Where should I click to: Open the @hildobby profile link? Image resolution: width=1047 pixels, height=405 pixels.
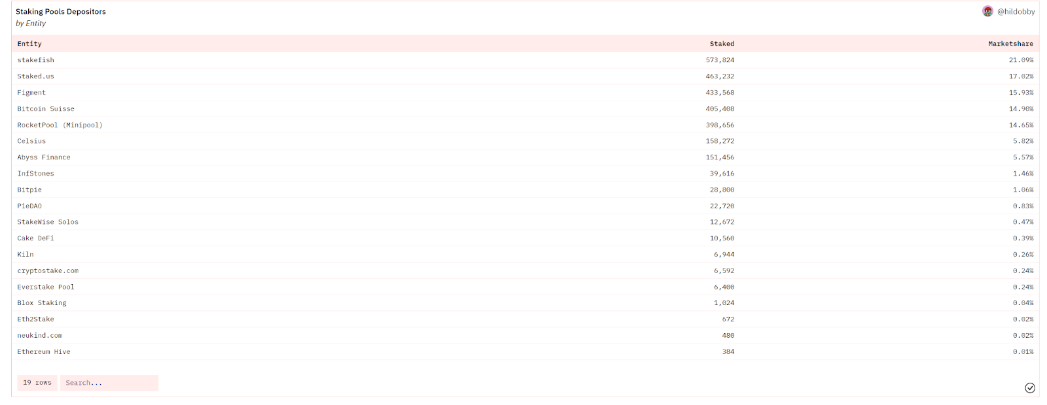(x=1016, y=12)
